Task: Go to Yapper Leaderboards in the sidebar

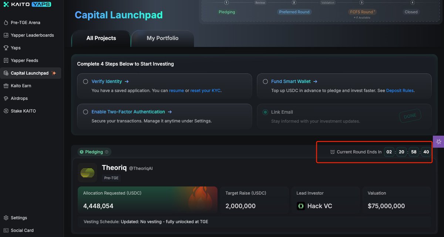Action: click(x=32, y=35)
